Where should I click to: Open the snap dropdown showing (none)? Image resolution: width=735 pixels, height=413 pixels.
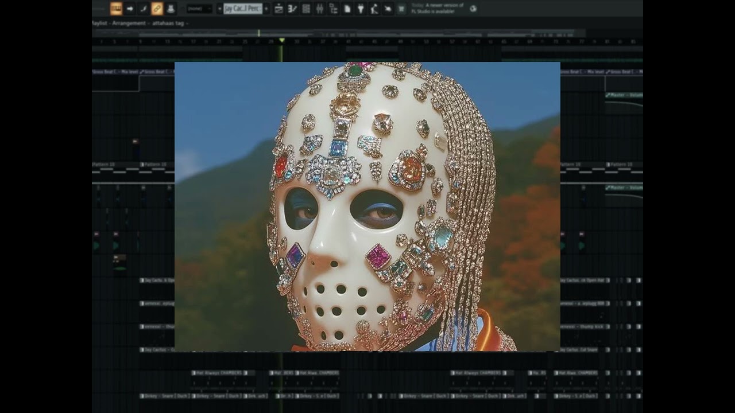click(199, 9)
